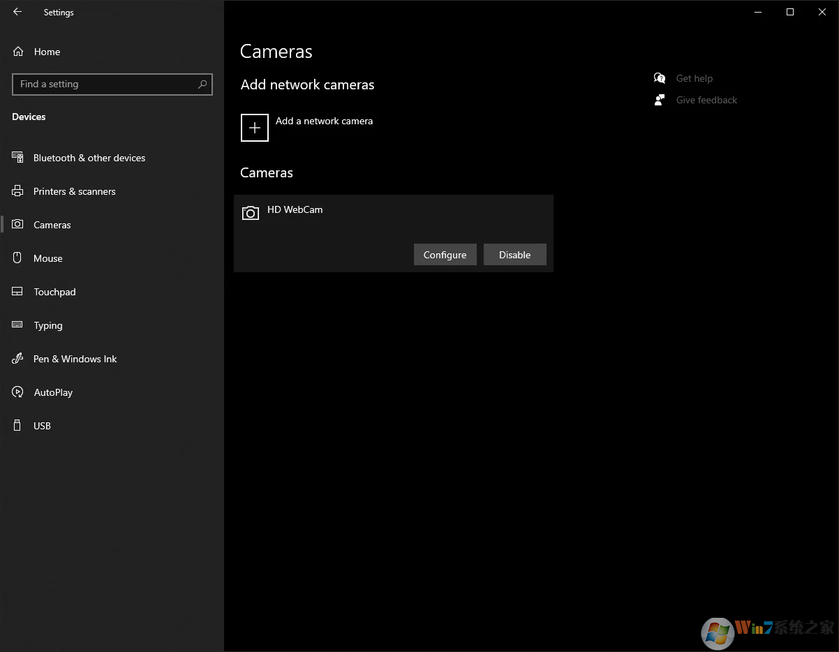Click the AutoPlay icon
The image size is (839, 652).
pos(17,392)
